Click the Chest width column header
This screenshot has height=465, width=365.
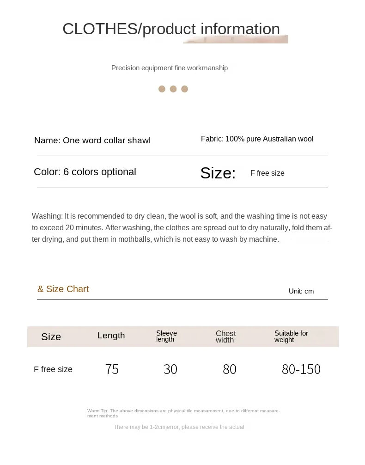click(x=225, y=337)
